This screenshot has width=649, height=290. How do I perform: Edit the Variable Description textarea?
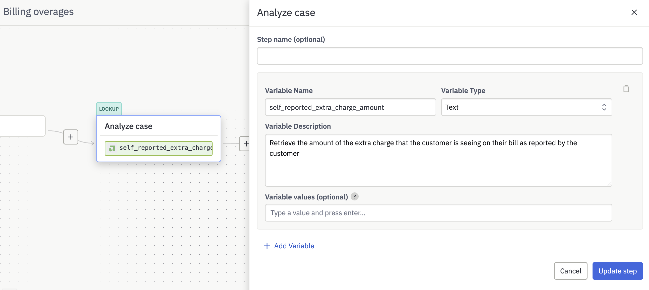coord(438,160)
